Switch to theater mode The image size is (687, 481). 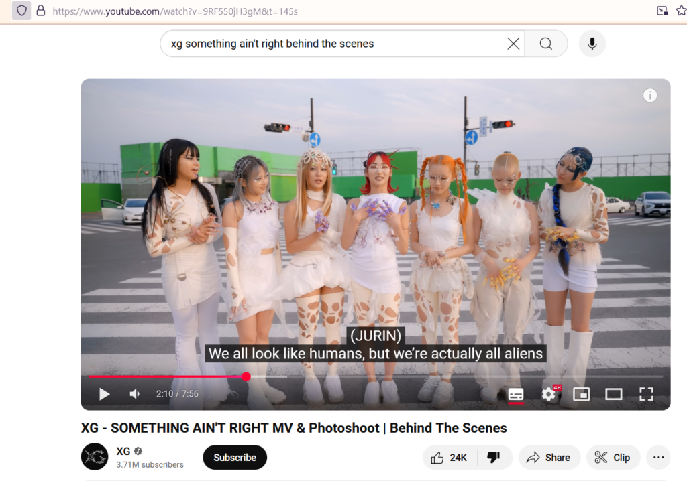[x=613, y=395]
